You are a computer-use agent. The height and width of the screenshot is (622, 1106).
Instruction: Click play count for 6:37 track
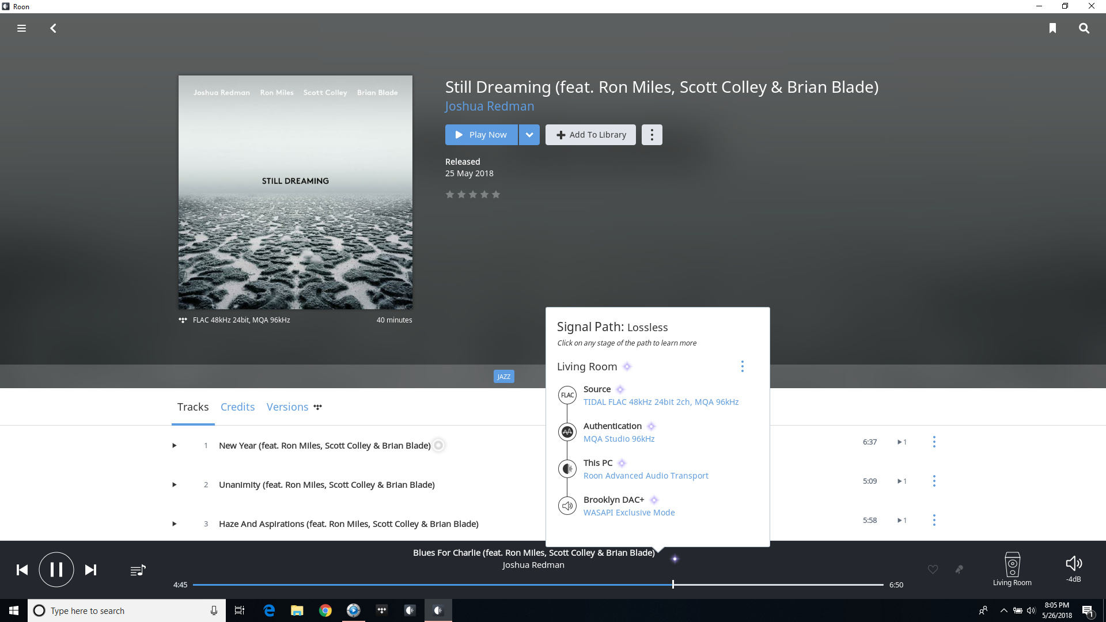tap(902, 442)
